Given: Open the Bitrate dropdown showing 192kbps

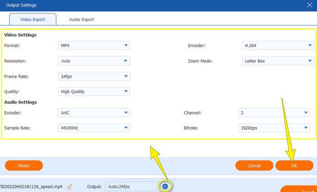Looking at the screenshot, I should tap(274, 128).
